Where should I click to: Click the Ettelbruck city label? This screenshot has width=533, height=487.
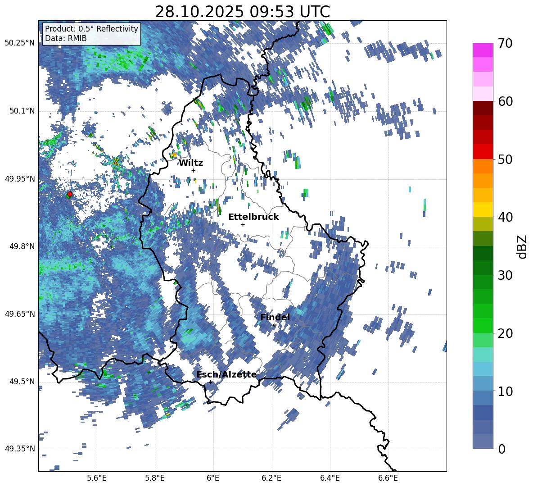point(253,217)
